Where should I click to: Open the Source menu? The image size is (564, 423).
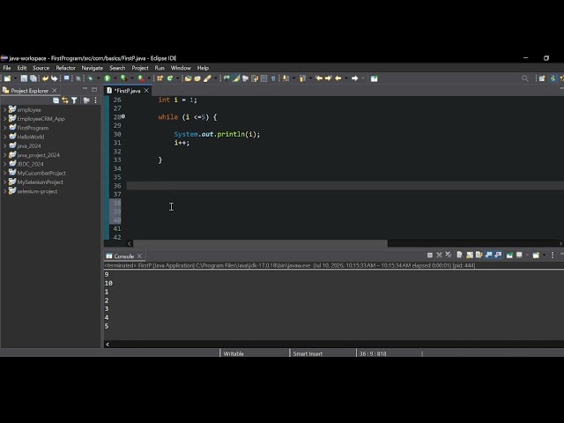41,68
